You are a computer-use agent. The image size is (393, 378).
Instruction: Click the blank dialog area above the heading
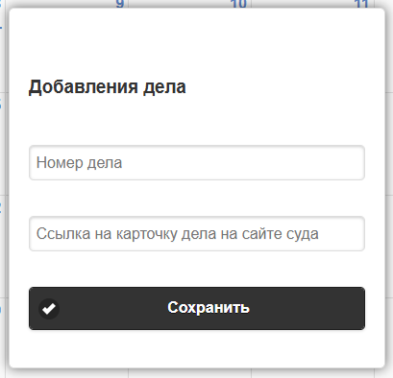tap(197, 41)
